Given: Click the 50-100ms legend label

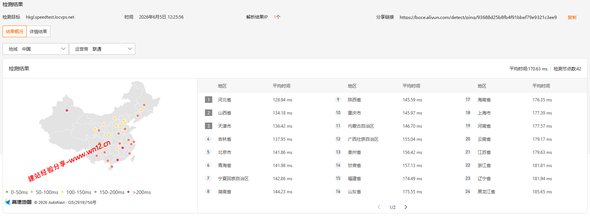Looking at the screenshot, I should [47, 192].
